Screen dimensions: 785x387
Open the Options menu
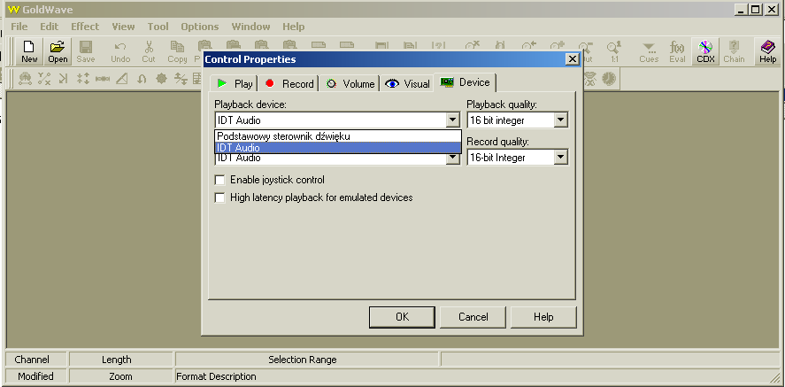click(200, 27)
